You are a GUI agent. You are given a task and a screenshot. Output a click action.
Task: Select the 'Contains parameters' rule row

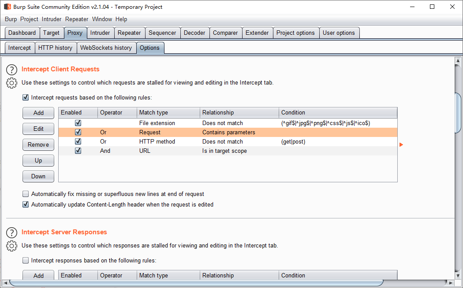pyautogui.click(x=228, y=132)
